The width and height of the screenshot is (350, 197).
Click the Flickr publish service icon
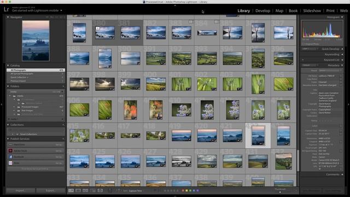coord(10,163)
